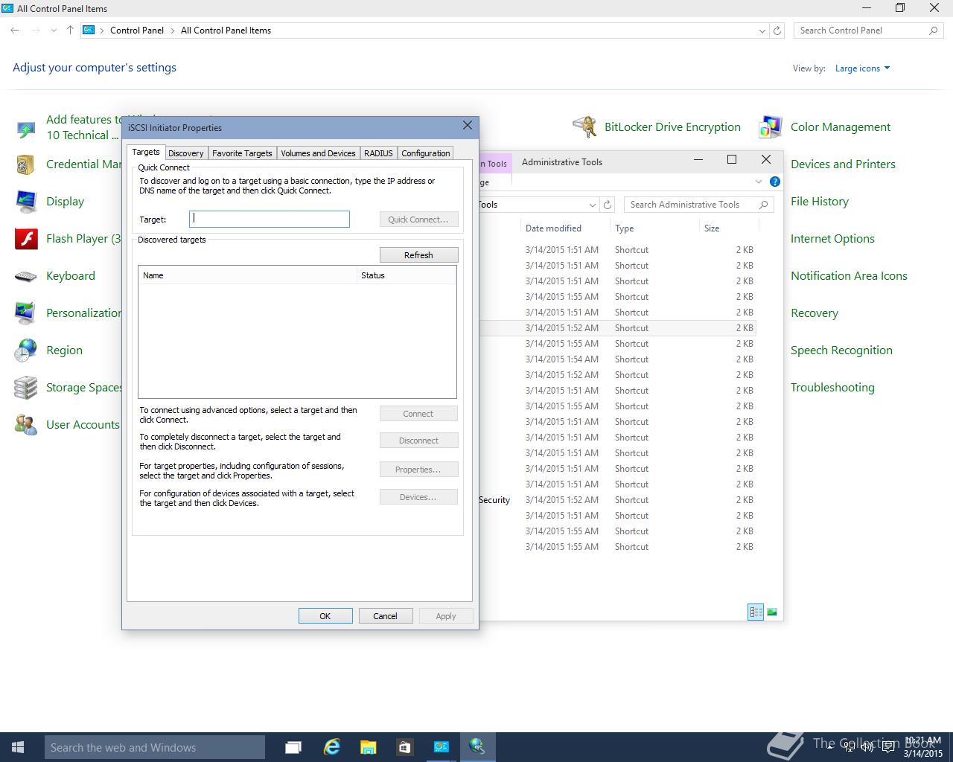Open Recovery link
953x762 pixels.
[x=814, y=313]
